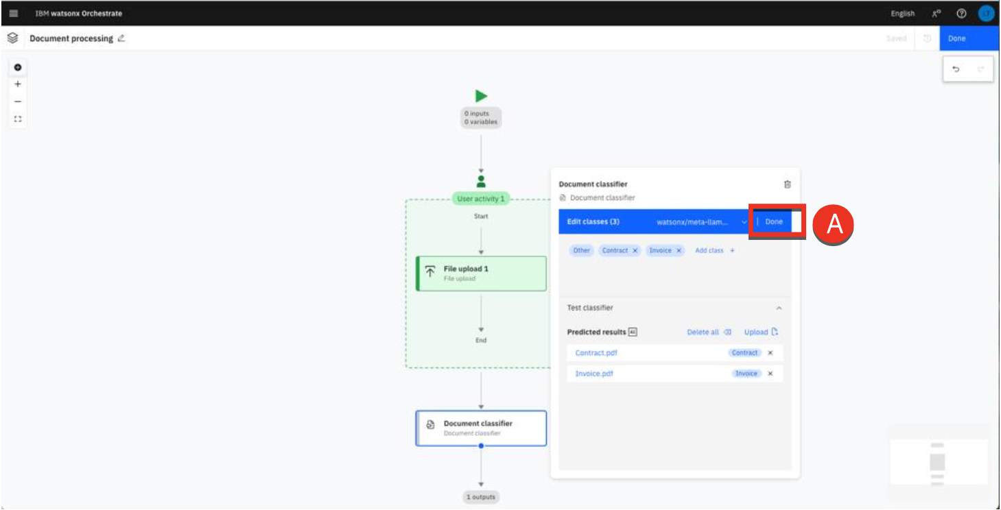Click the undo arrow icon

tap(956, 69)
